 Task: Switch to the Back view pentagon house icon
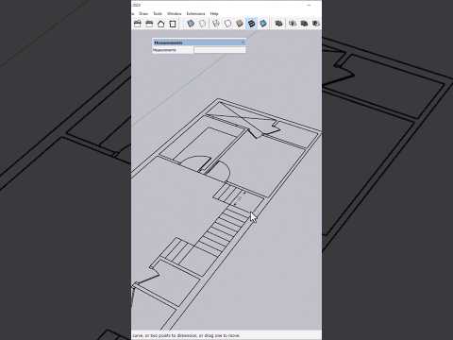point(160,24)
